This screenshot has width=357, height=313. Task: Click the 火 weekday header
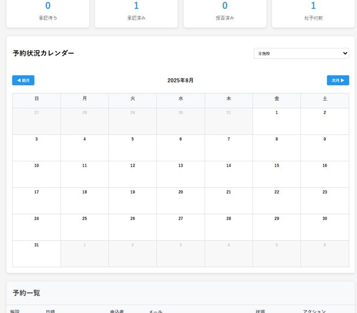pyautogui.click(x=132, y=101)
